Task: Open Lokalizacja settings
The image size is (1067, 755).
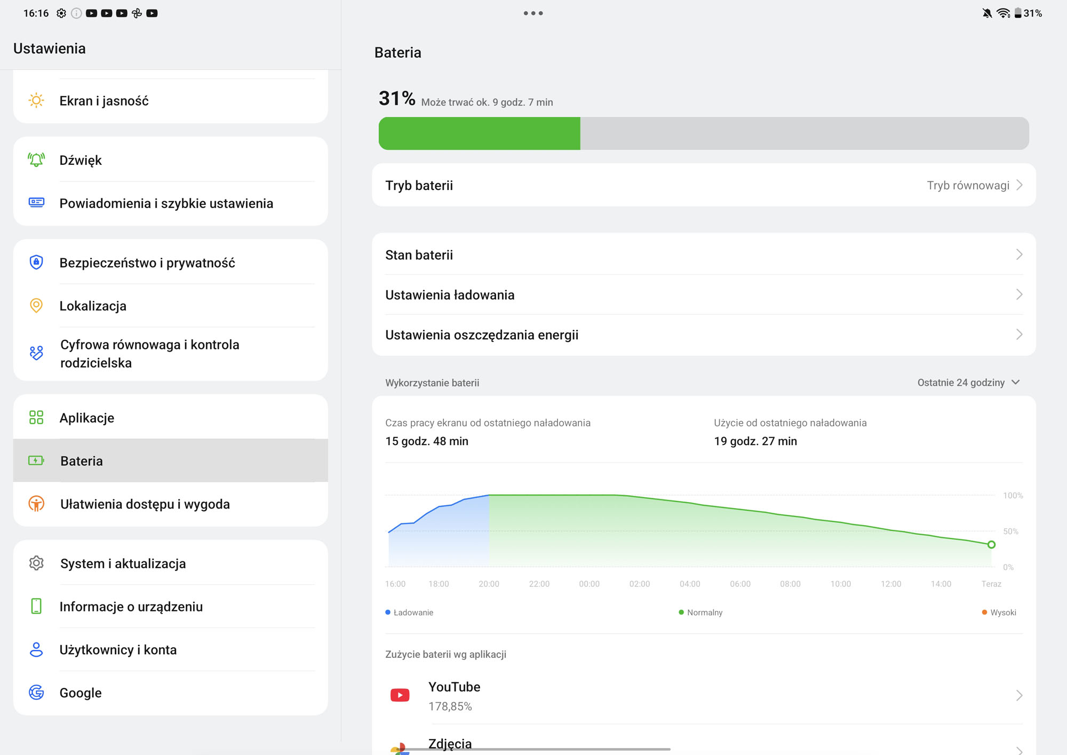Action: tap(171, 305)
